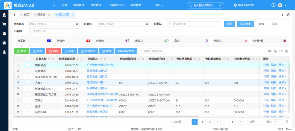Click the red 删除 button
The width and height of the screenshot is (295, 131).
click(x=54, y=51)
